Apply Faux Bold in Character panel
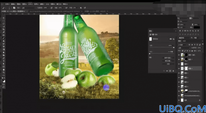This screenshot has height=113, width=206. [180, 31]
